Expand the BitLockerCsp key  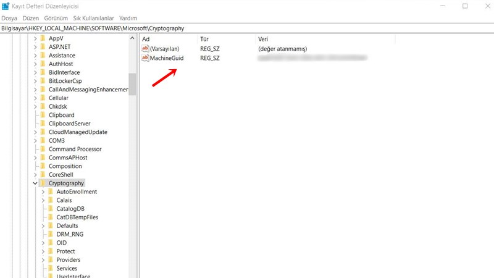tap(35, 81)
